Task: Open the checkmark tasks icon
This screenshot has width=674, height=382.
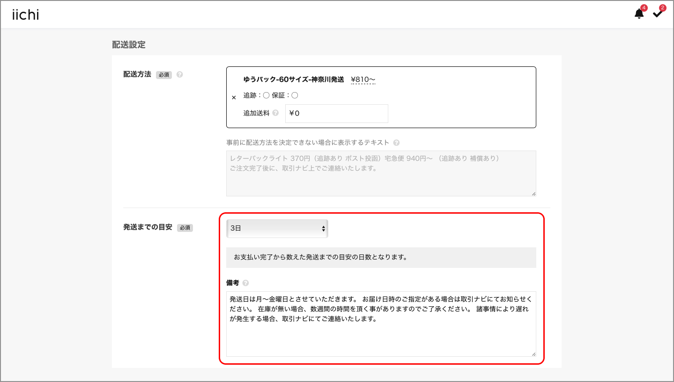Action: point(658,14)
